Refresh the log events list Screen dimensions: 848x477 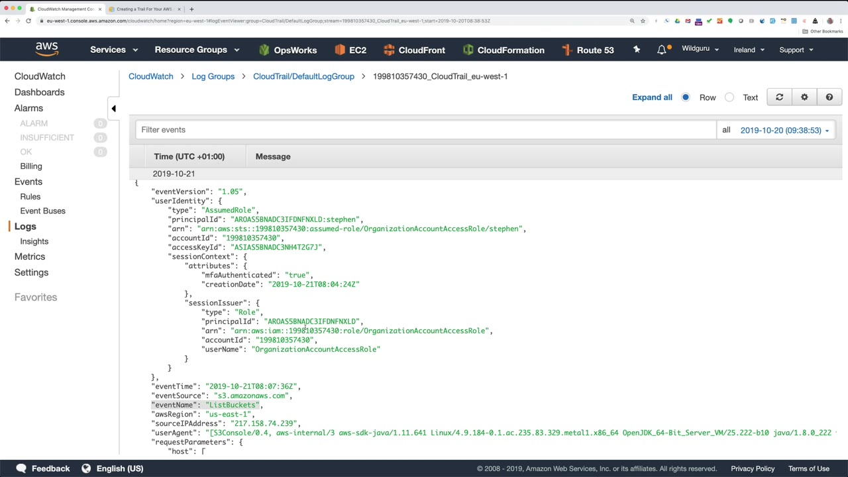click(779, 97)
